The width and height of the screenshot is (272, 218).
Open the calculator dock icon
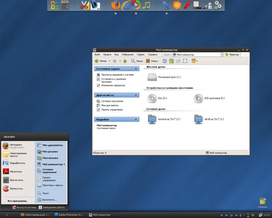(65, 5)
